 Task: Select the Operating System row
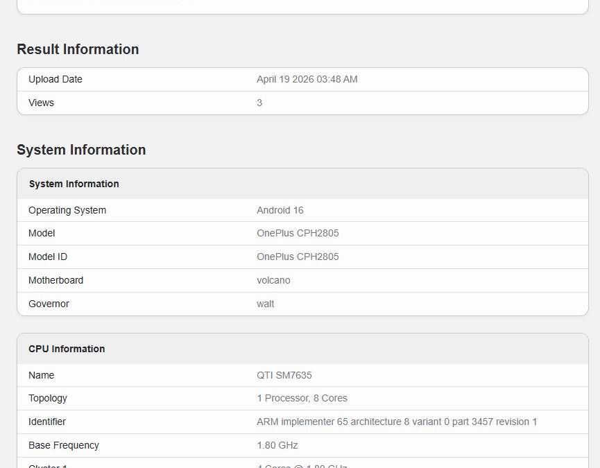point(67,210)
